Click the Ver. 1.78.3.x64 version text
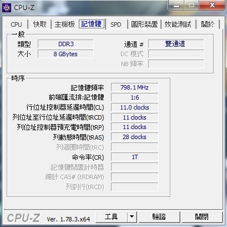Image resolution: width=227 pixels, height=227 pixels. pos(68,219)
